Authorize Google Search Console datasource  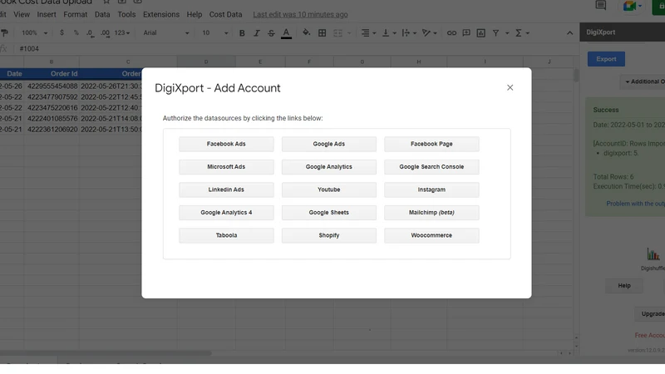click(431, 167)
